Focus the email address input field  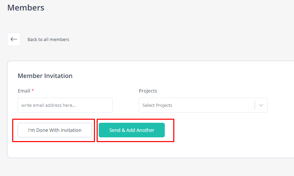[x=65, y=105]
